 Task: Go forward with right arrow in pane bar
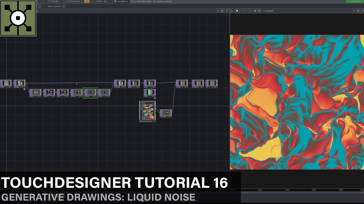tap(246, 11)
